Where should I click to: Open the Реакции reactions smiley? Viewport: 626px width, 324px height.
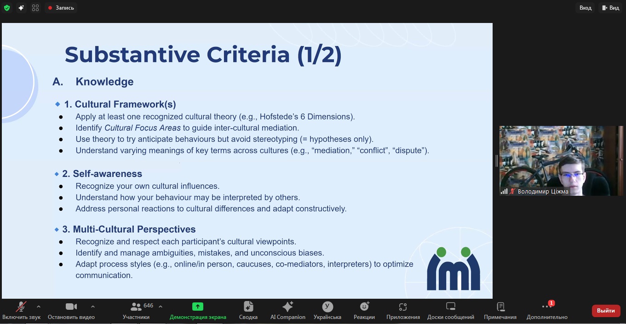point(364,310)
